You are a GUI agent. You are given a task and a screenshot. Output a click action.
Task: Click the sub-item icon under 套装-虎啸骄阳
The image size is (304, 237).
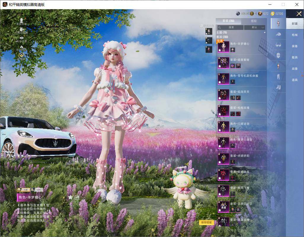(x=233, y=162)
